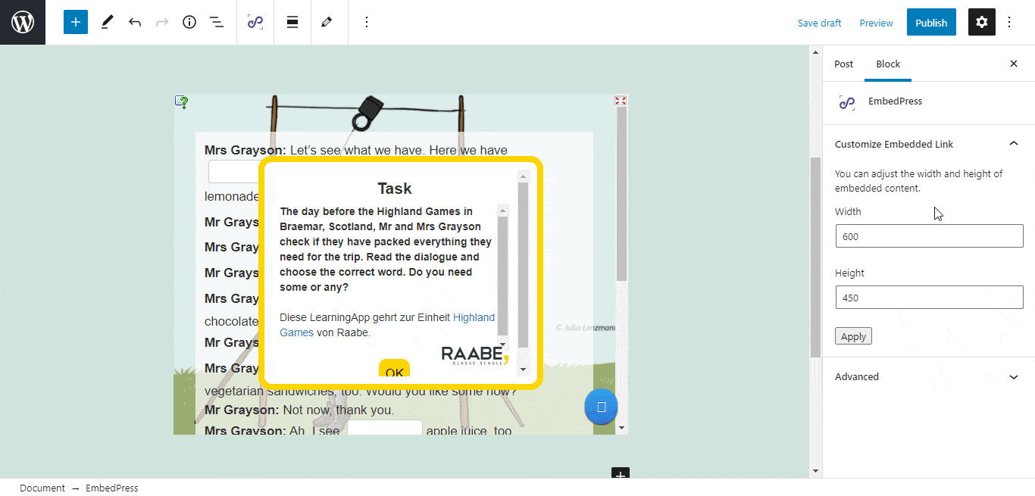Click the EmbedPress icon in sidebar
1035x496 pixels.
coord(847,102)
